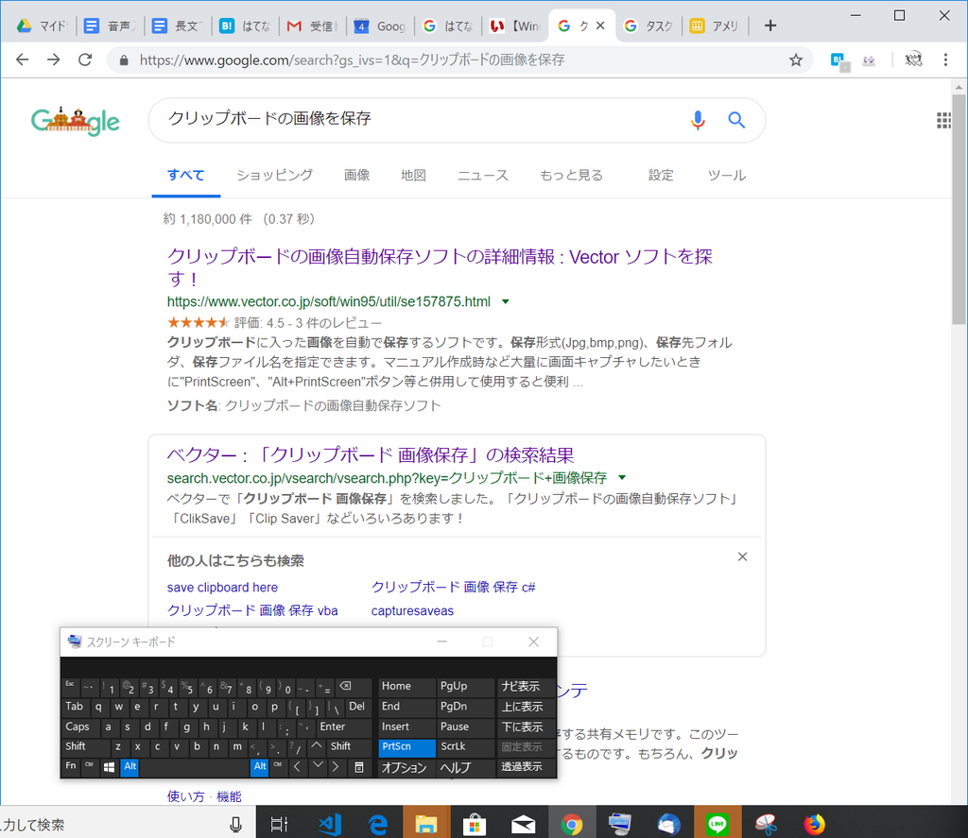This screenshot has width=968, height=838.
Task: Launch Firefox from the taskbar
Action: tap(814, 822)
